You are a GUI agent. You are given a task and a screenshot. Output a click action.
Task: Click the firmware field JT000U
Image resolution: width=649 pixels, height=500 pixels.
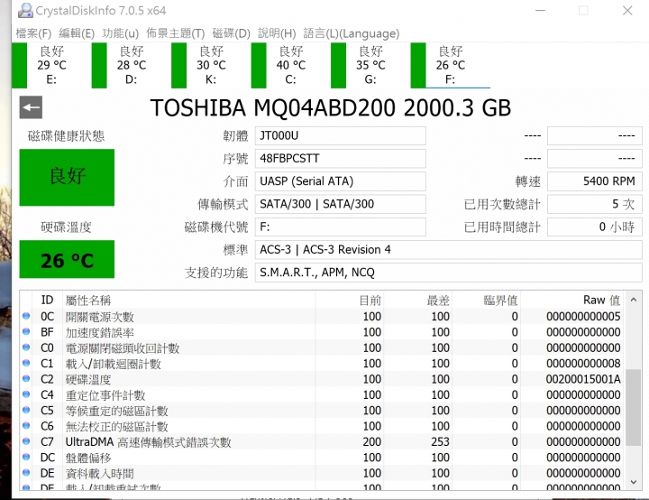(340, 136)
